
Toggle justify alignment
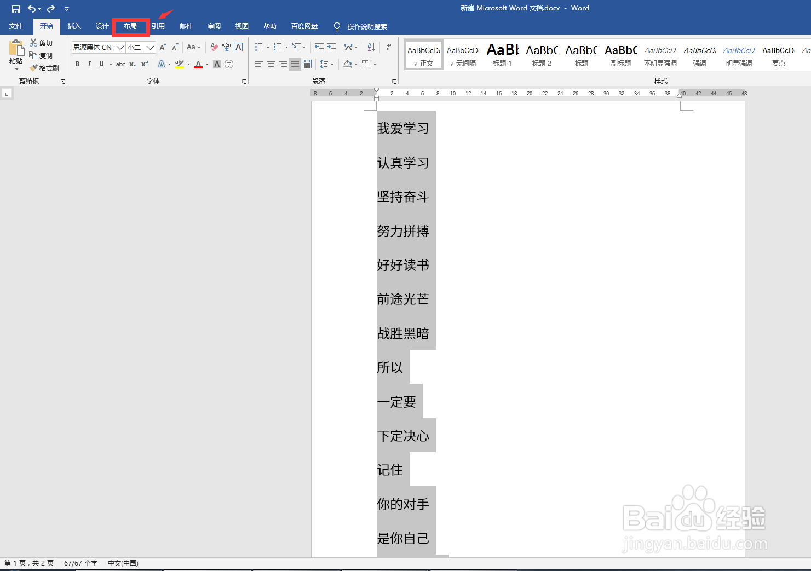(295, 64)
